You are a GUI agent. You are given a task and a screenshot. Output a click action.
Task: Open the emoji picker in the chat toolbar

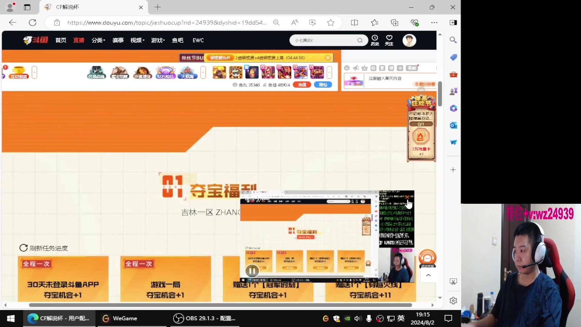[347, 68]
